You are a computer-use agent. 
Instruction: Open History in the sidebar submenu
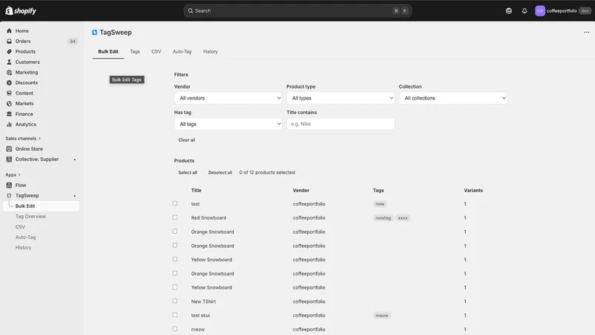[x=23, y=247]
